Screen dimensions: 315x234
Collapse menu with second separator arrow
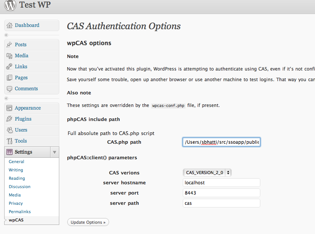point(6,98)
